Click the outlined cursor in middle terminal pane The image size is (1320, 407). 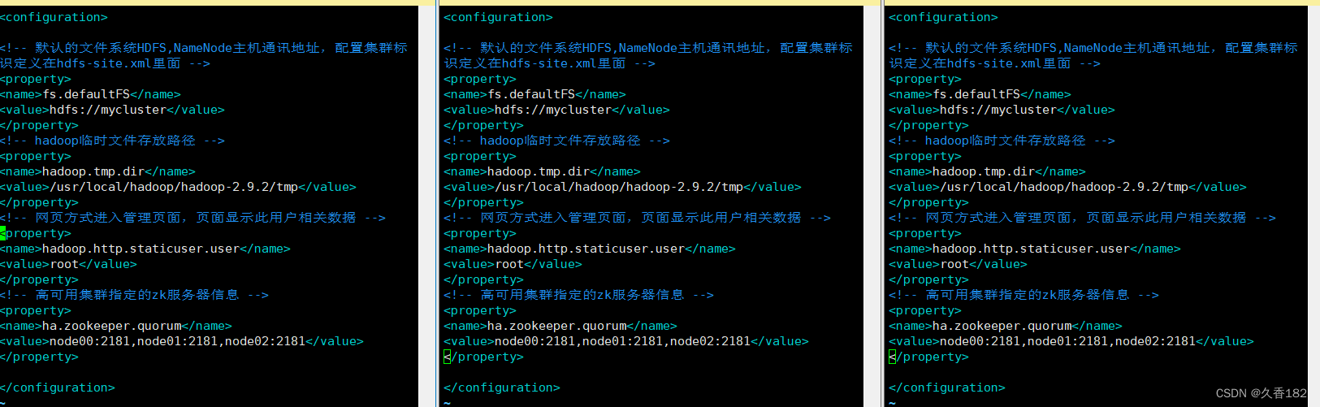(x=447, y=357)
